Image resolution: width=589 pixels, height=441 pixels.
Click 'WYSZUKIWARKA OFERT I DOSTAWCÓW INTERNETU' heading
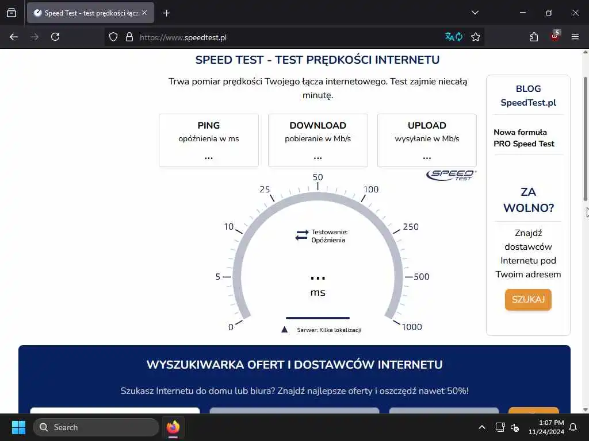(294, 365)
